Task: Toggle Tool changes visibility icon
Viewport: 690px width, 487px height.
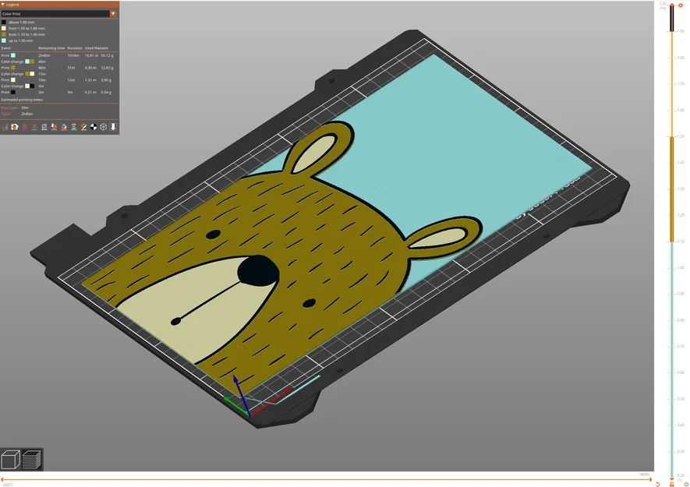Action: (54, 127)
